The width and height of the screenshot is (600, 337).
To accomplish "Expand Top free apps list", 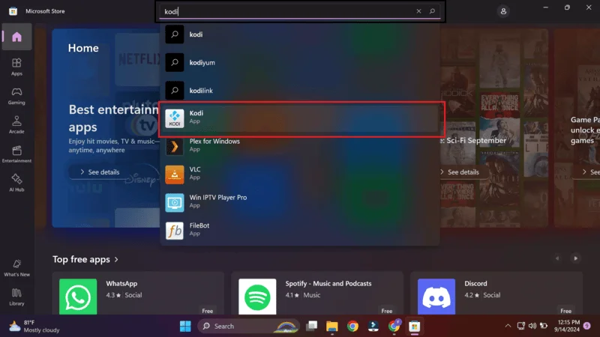I will pyautogui.click(x=85, y=259).
